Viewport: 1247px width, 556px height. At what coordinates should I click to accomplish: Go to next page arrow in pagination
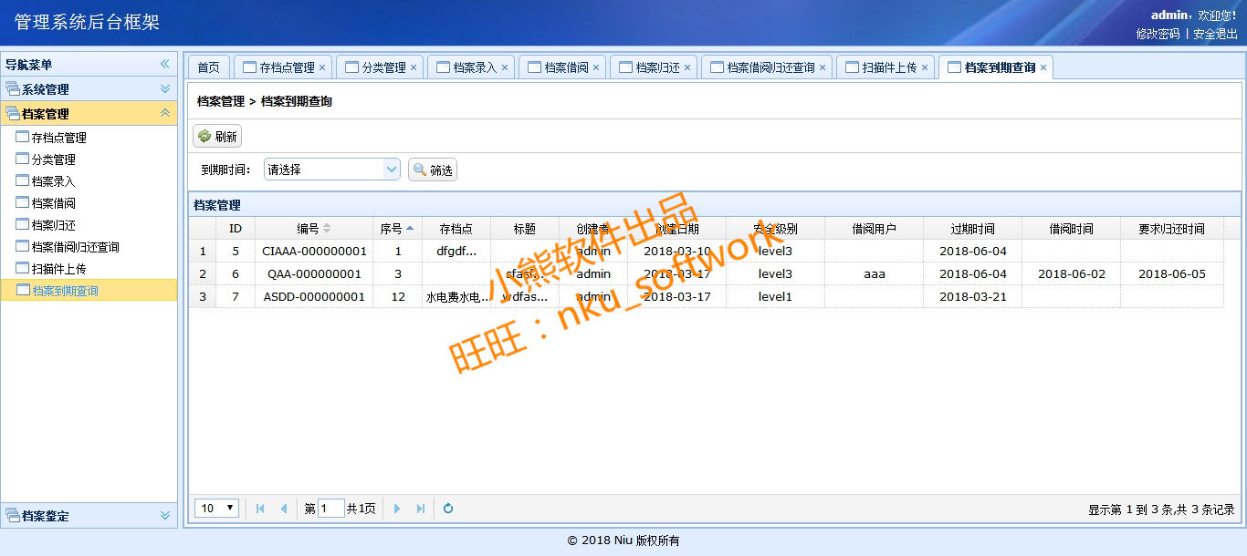pyautogui.click(x=397, y=509)
